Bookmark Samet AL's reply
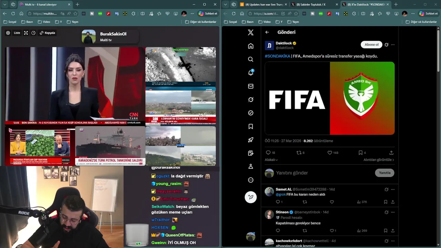Viewport: 441px width, 248px height. 386,202
